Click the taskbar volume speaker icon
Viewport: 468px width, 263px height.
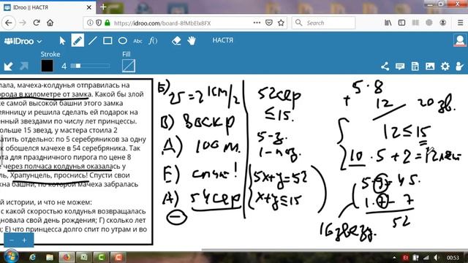436,257
